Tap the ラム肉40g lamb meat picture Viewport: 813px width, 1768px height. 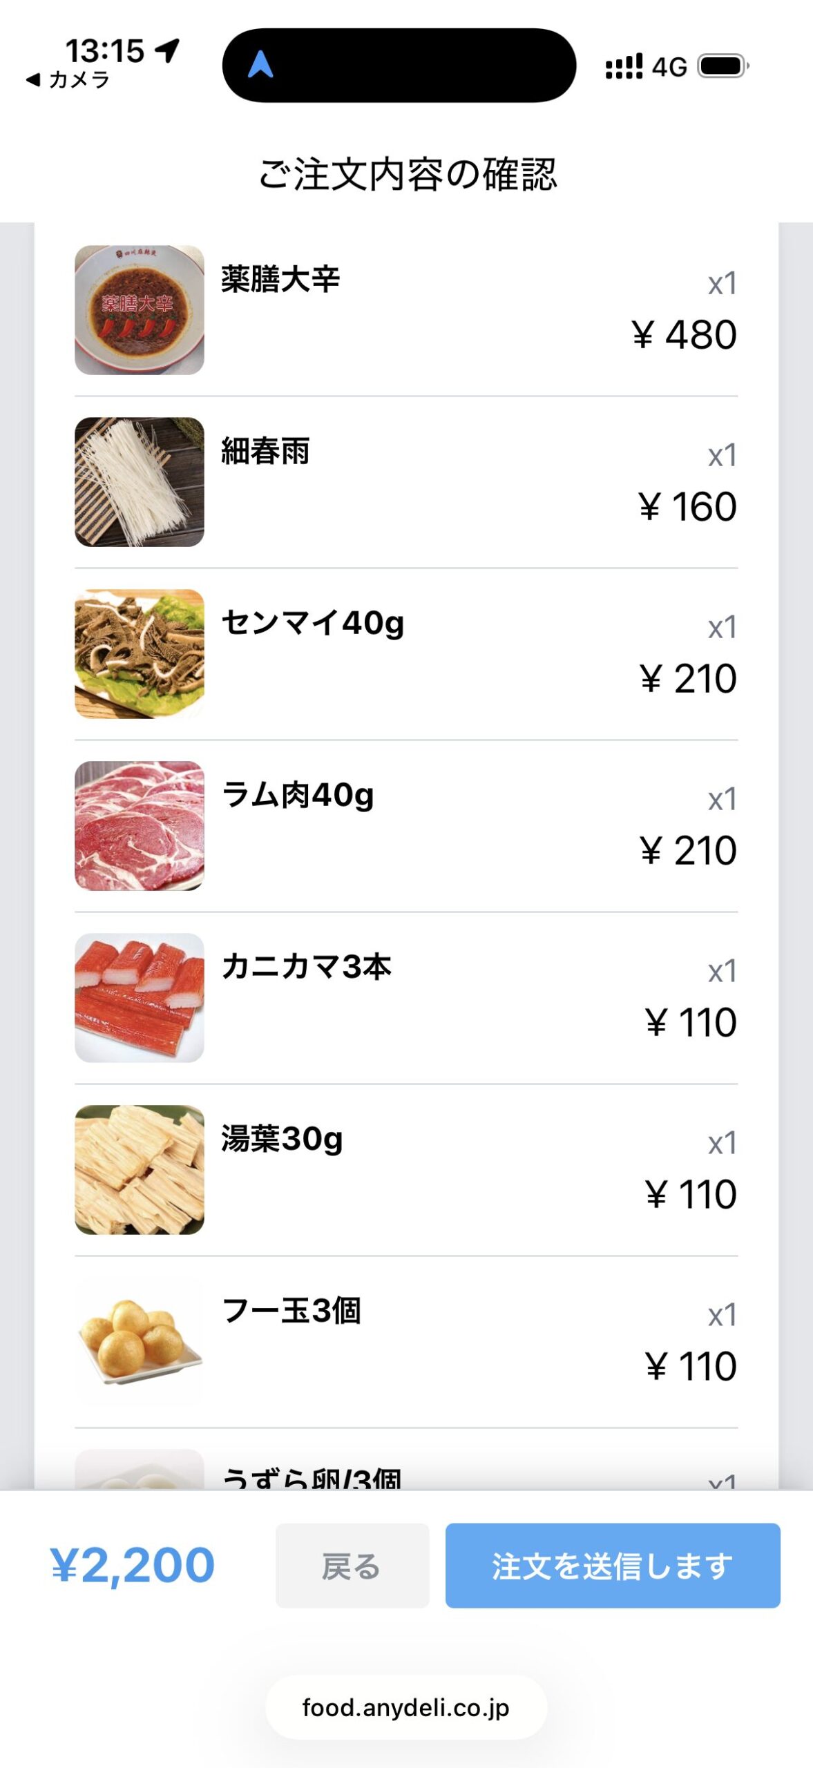[x=140, y=825]
